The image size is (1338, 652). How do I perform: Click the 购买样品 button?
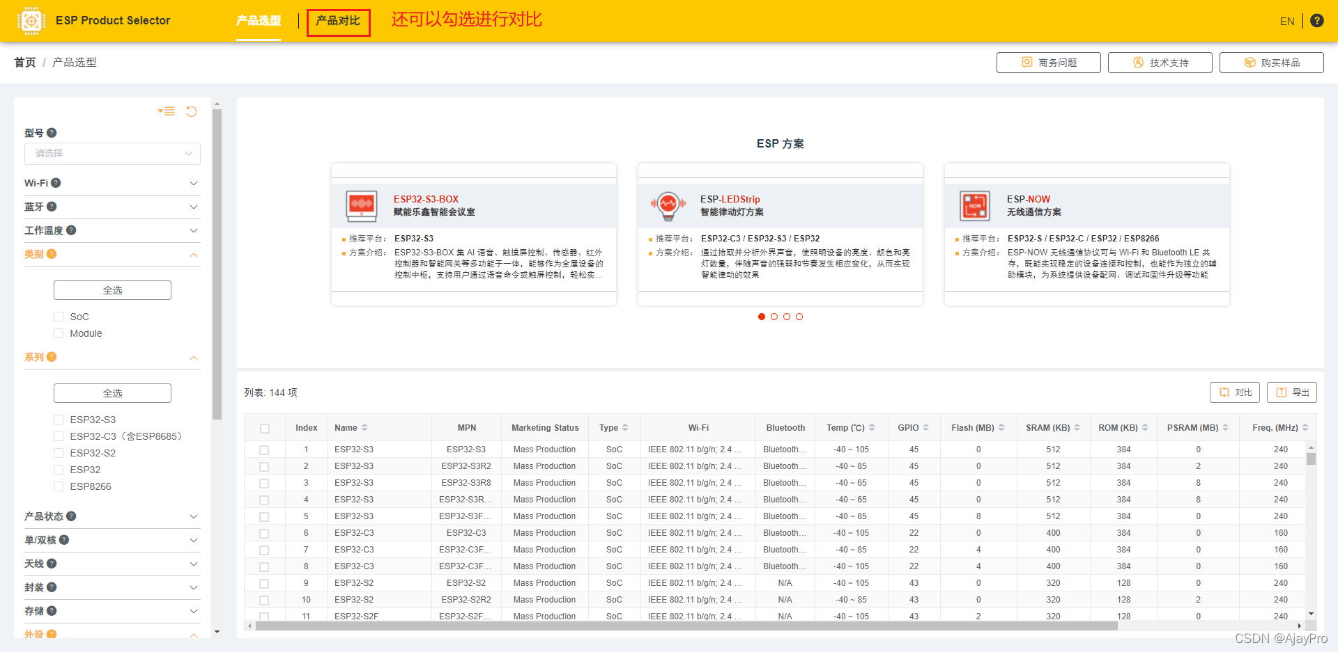click(1272, 63)
